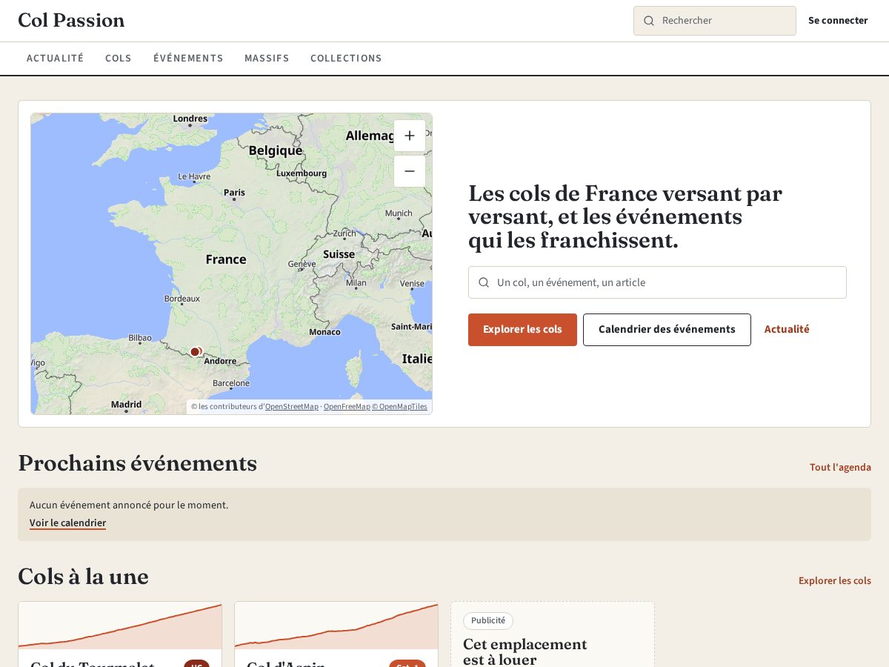Zoom in on the map with plus
This screenshot has width=889, height=667.
coord(410,136)
